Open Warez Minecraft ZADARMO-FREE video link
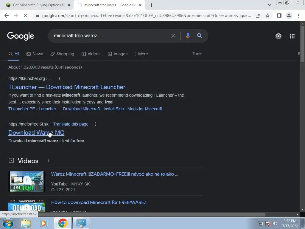 [x=115, y=174]
